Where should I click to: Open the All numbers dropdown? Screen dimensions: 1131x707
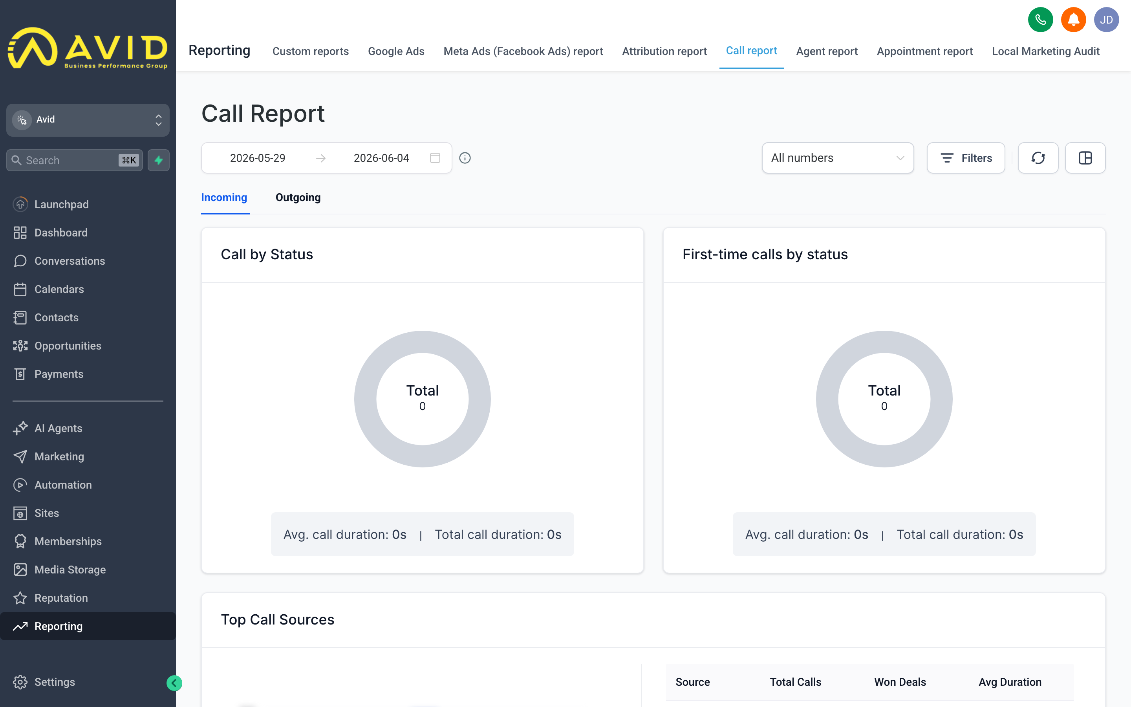[x=838, y=158]
